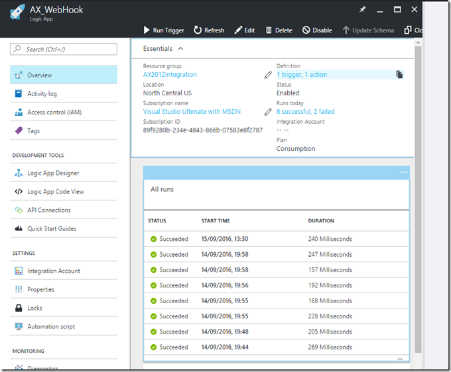The height and width of the screenshot is (372, 451).
Task: Disable the logic app
Action: (x=306, y=30)
